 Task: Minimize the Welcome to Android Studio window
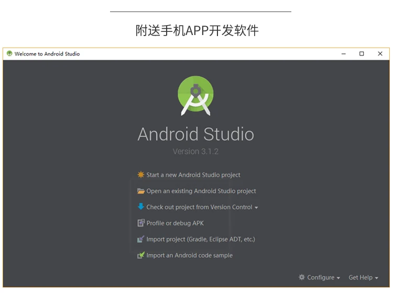click(x=344, y=53)
